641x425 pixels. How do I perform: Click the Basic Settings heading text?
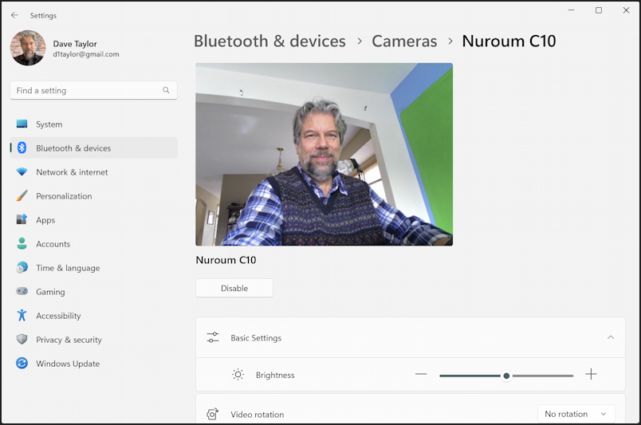point(256,338)
